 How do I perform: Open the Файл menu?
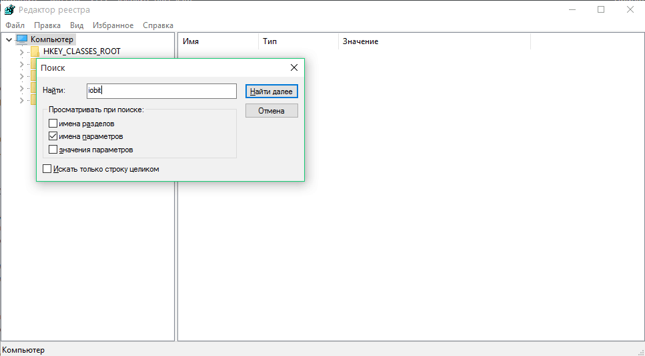(x=15, y=25)
